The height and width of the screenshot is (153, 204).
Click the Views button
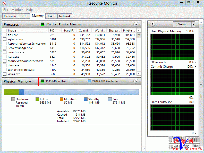point(182,24)
